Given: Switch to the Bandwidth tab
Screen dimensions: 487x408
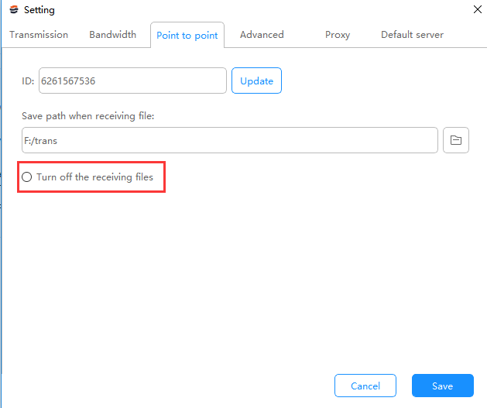Looking at the screenshot, I should [x=113, y=35].
